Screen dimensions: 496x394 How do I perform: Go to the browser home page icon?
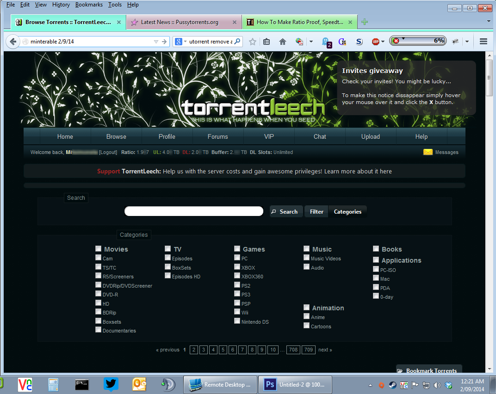tap(283, 42)
